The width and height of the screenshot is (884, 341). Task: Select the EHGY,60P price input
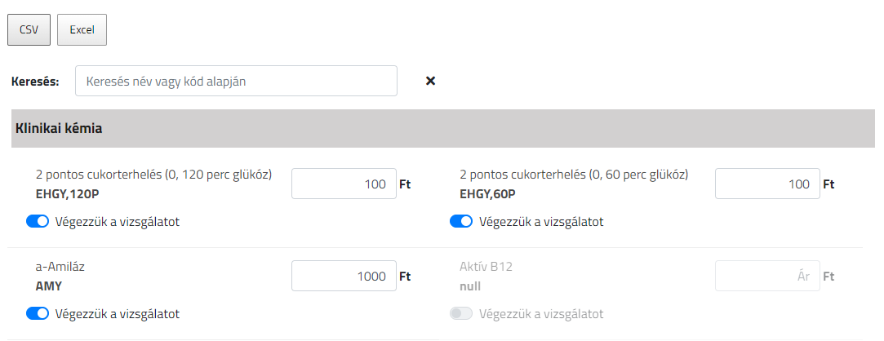tap(767, 184)
